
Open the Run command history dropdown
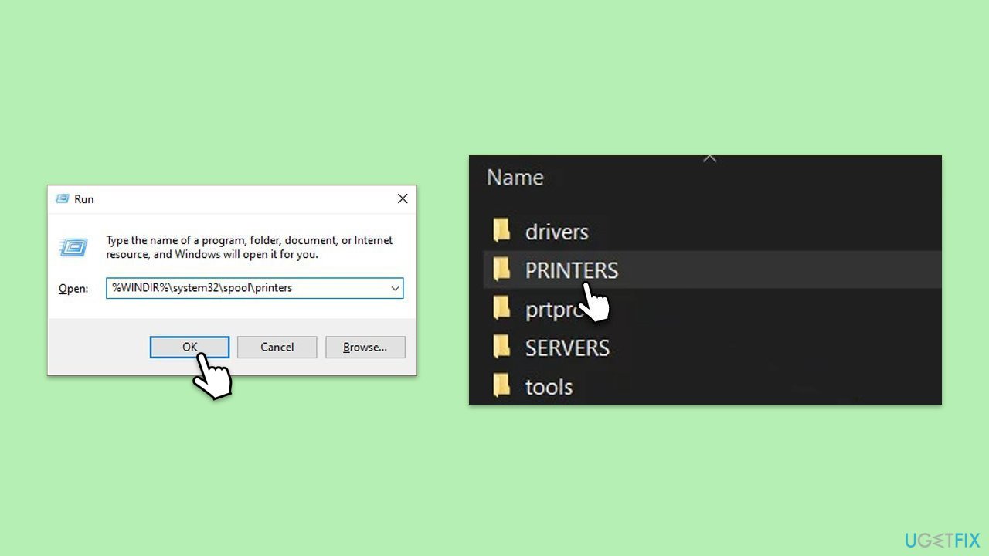click(395, 288)
